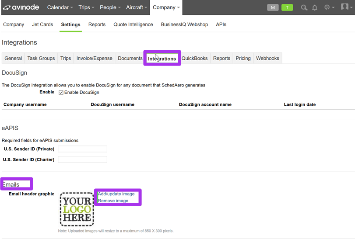Switch to the Task Groups tab

coord(41,58)
